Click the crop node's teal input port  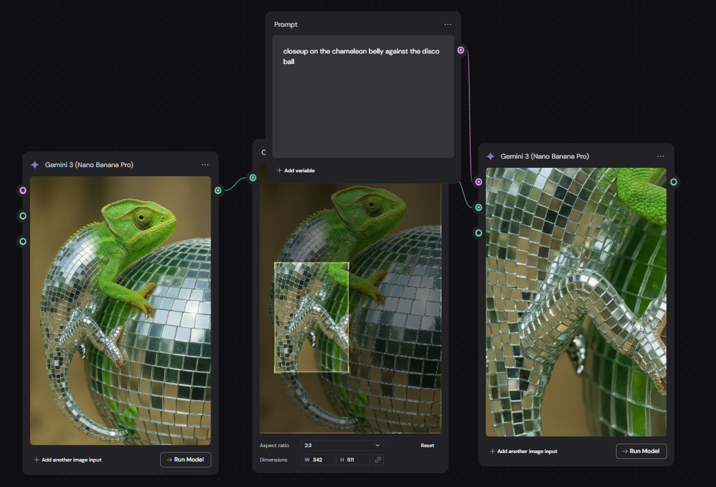[x=253, y=178]
